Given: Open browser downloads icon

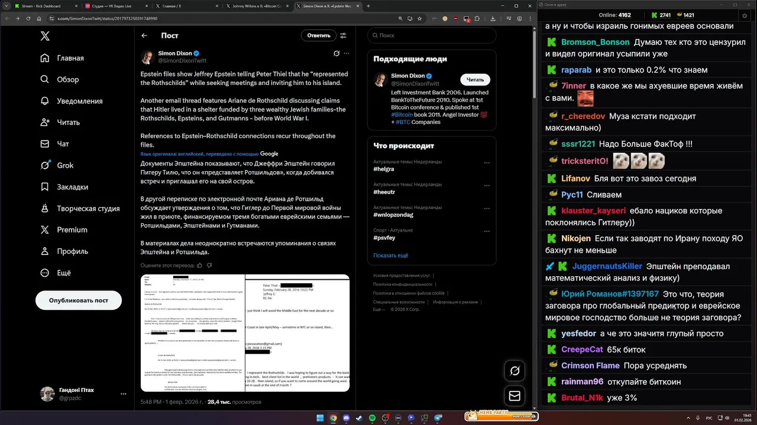Looking at the screenshot, I should tap(493, 18).
